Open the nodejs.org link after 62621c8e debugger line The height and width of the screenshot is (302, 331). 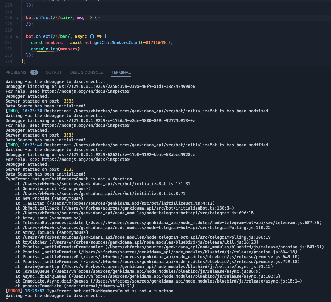(x=86, y=160)
